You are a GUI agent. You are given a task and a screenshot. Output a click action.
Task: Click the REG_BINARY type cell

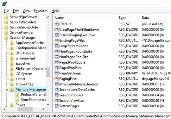tap(128, 73)
